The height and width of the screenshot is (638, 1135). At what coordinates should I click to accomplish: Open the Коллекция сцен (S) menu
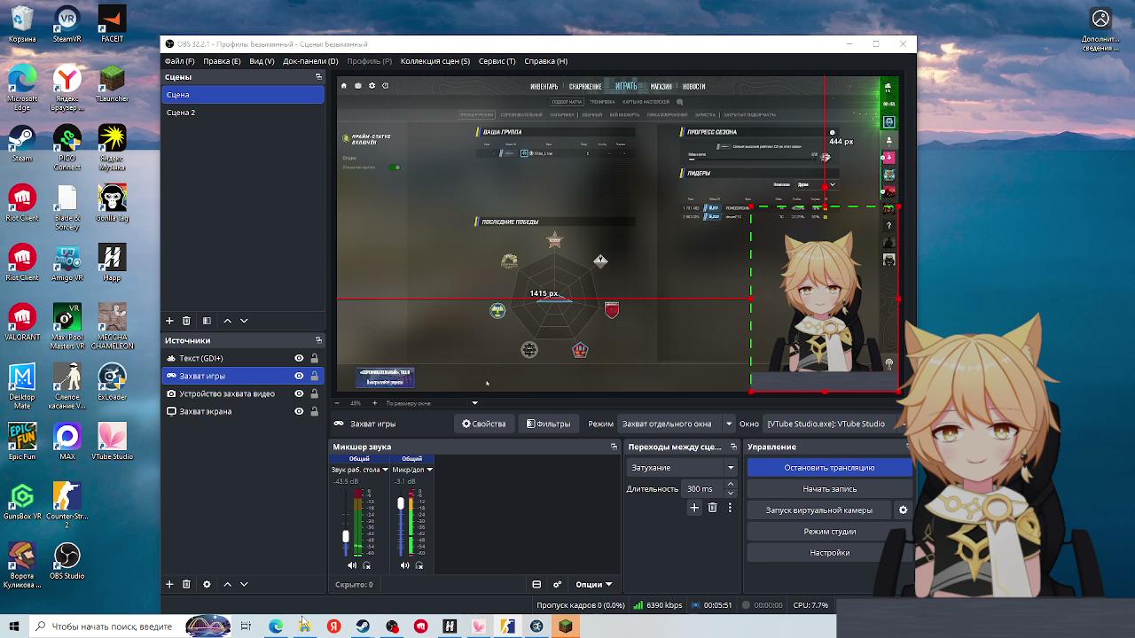435,61
